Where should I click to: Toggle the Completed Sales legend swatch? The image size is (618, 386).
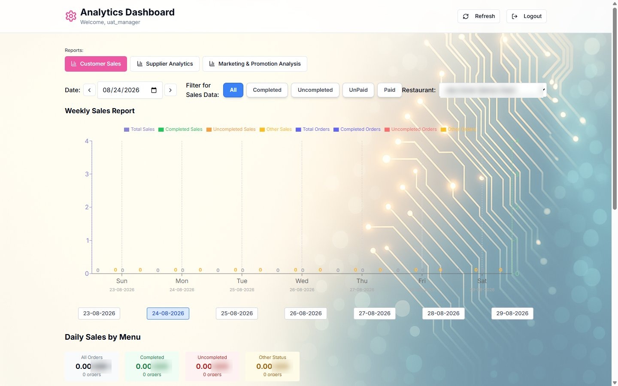point(161,130)
